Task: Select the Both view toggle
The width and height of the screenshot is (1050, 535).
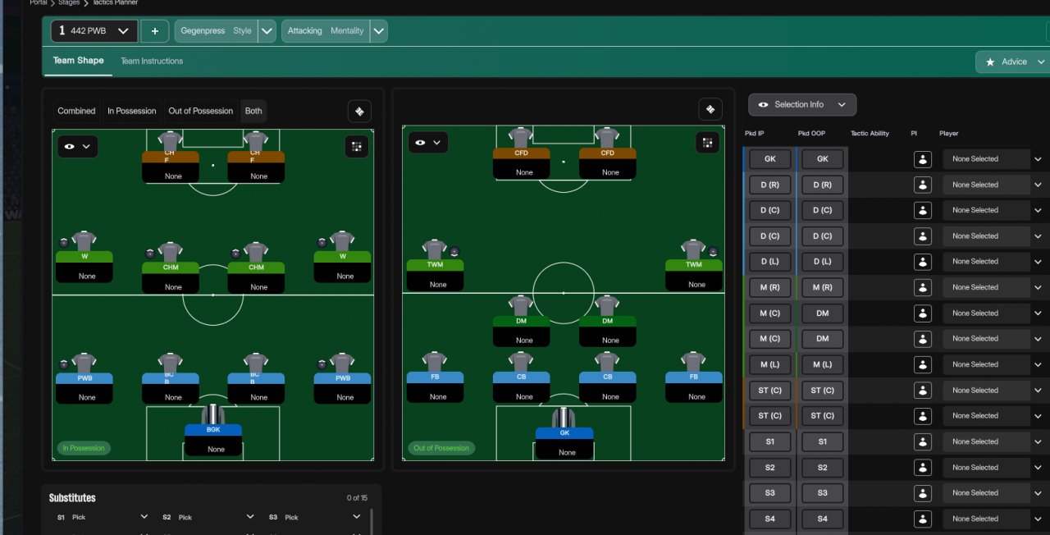Action: [x=253, y=111]
